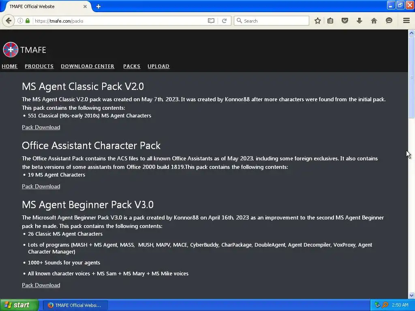Click the '551 Classical' characters bullet text

tap(90, 115)
